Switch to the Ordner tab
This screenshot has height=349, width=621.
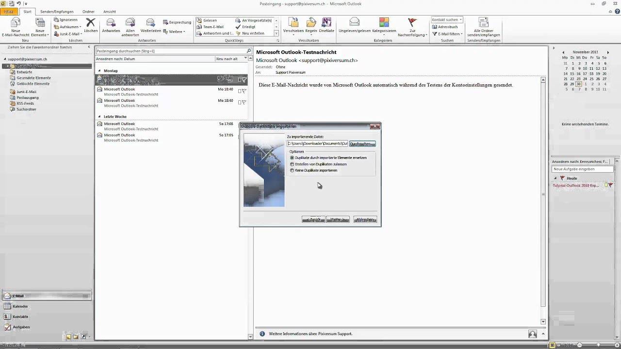pyautogui.click(x=88, y=11)
